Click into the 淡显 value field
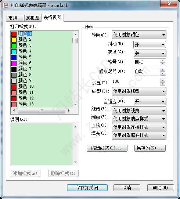 click(136, 82)
